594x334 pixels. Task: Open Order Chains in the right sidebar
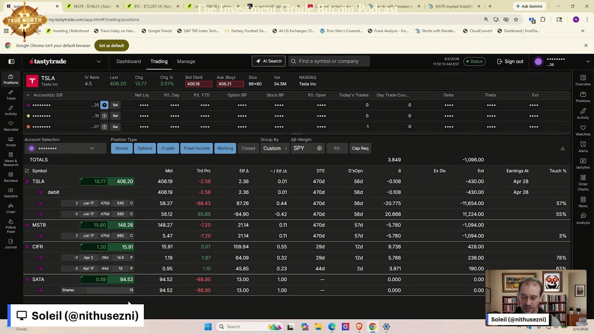[x=583, y=182]
